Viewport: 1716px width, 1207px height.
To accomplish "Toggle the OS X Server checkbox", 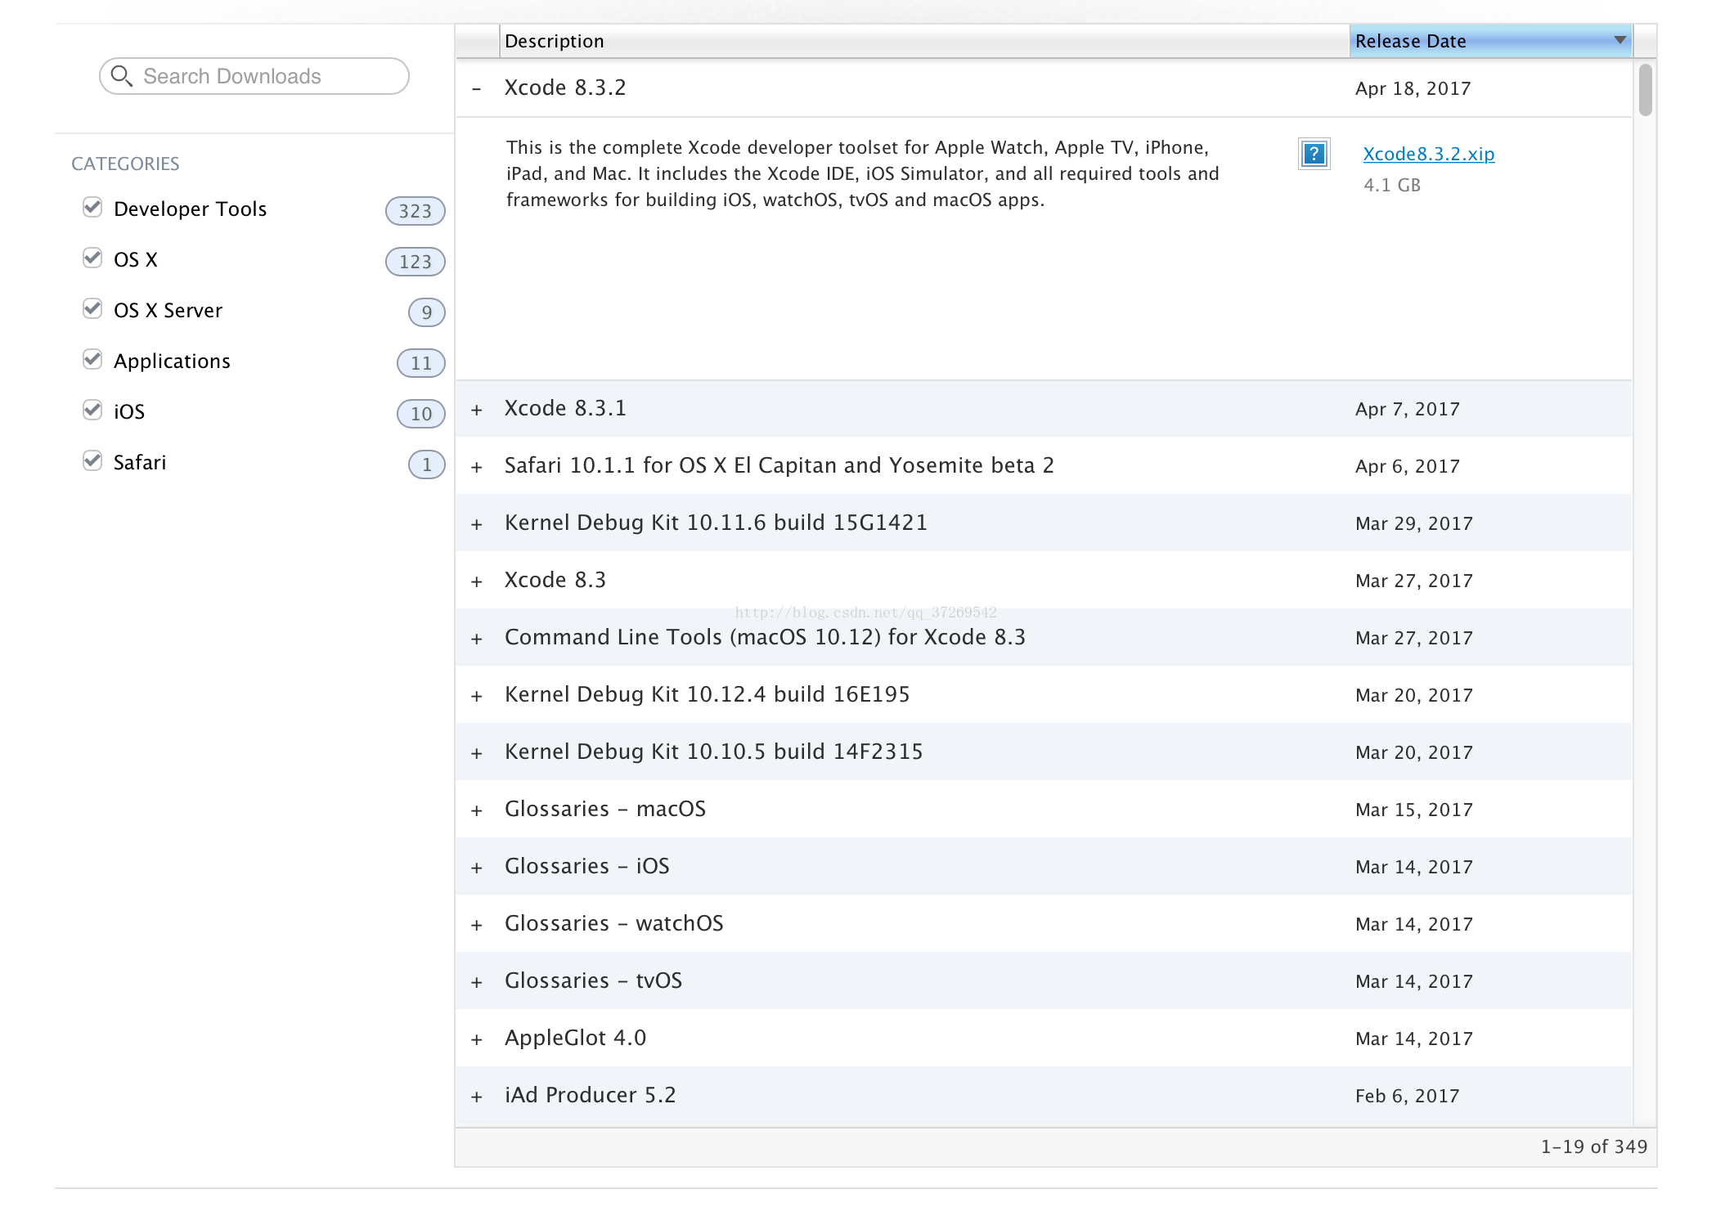I will 92,309.
